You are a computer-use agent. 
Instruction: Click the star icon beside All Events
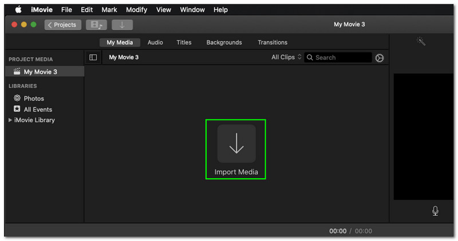point(17,109)
